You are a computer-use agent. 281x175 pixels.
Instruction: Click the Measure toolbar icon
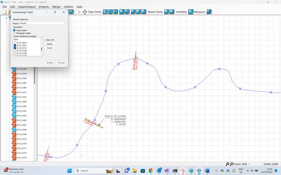[x=209, y=12]
